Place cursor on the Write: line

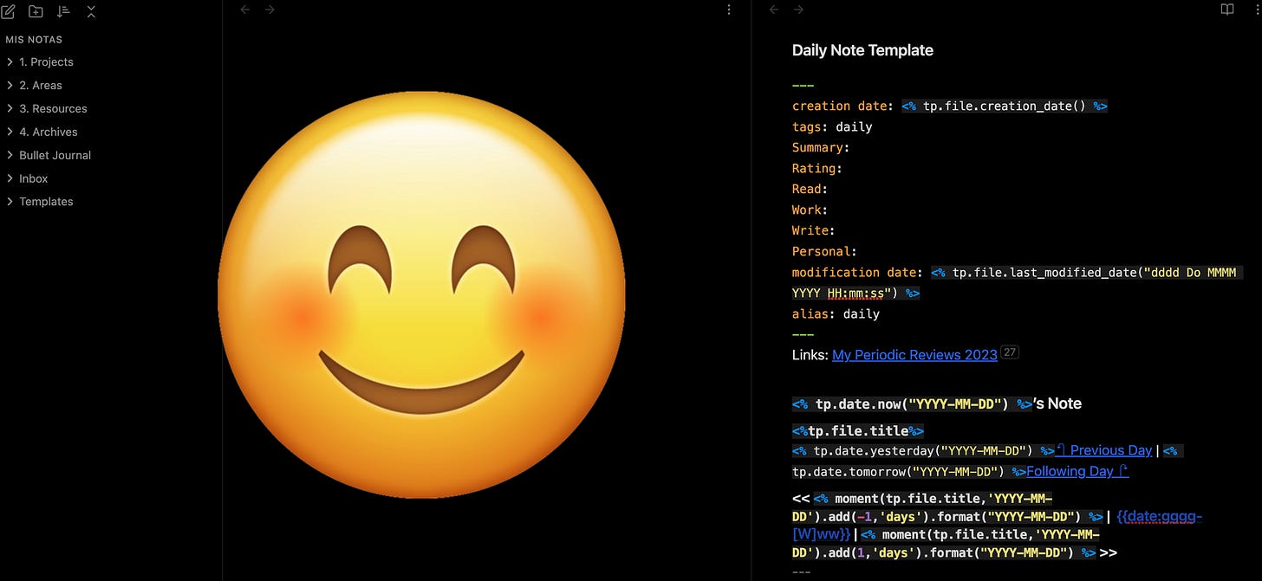[x=814, y=230]
